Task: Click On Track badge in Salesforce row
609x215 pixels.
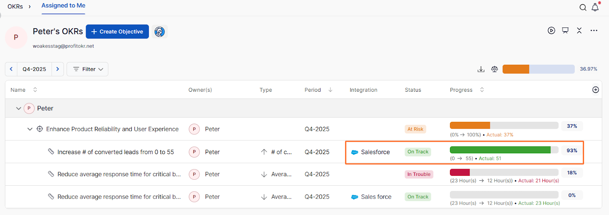Action: pos(418,151)
